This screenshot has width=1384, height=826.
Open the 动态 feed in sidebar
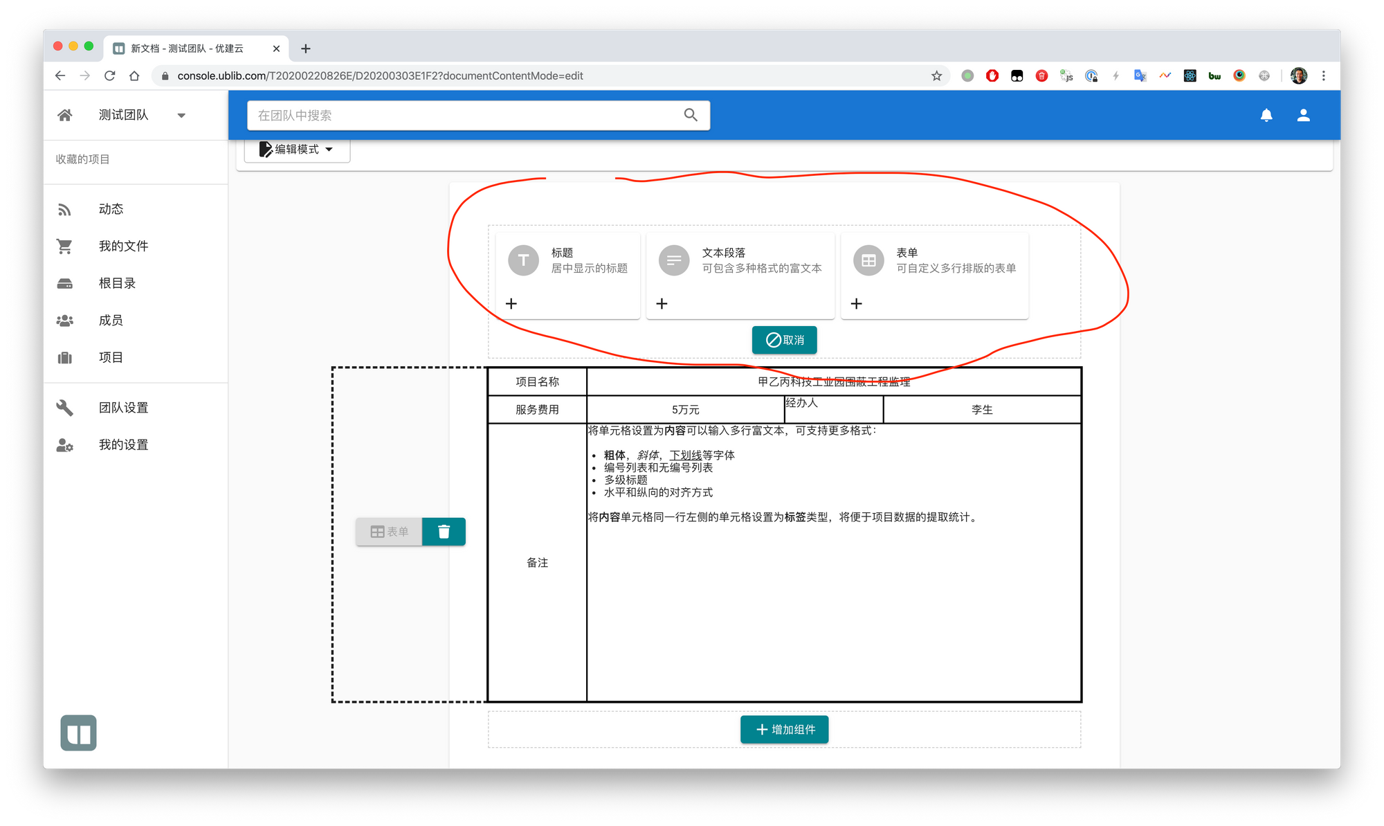(111, 209)
